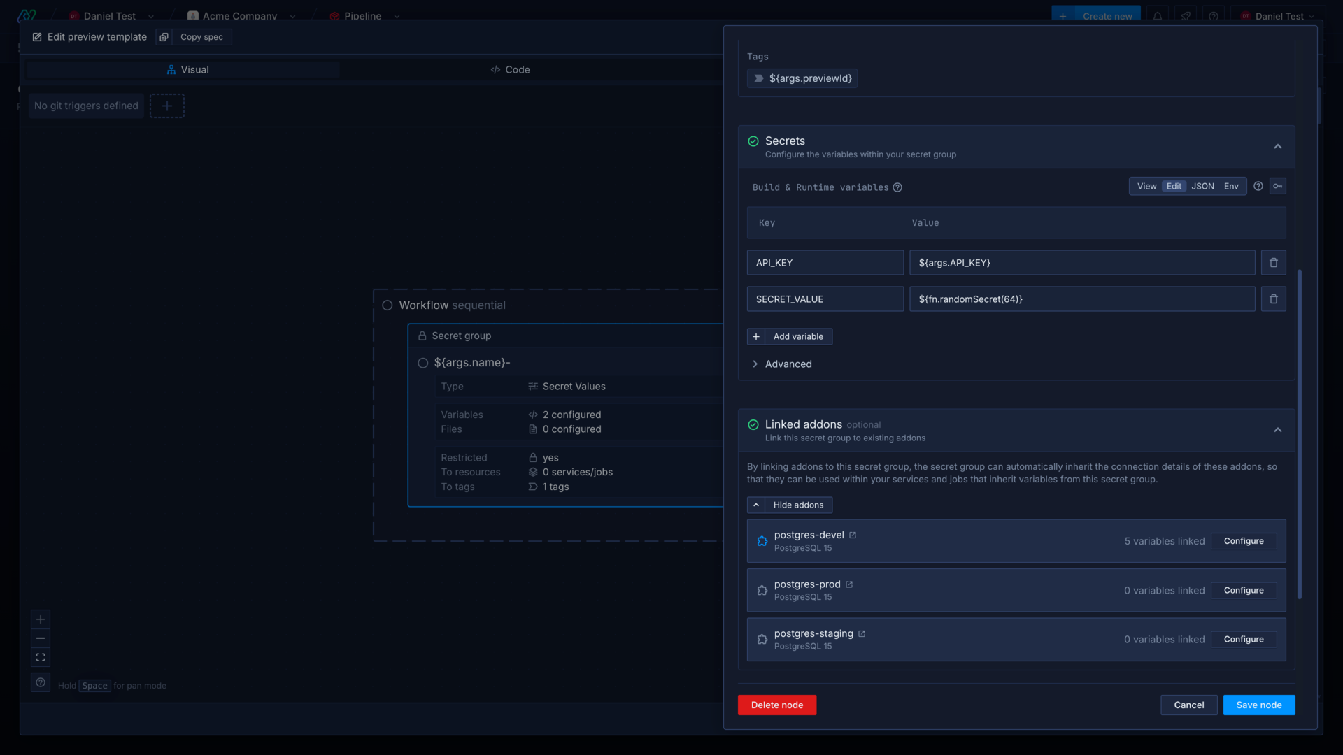The image size is (1343, 755).
Task: Click the green checkmark icon next to Secrets
Action: coord(753,141)
